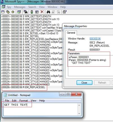The height and width of the screenshot is (122, 113).
Task: Minimize the Notepad window
Action: [62, 94]
